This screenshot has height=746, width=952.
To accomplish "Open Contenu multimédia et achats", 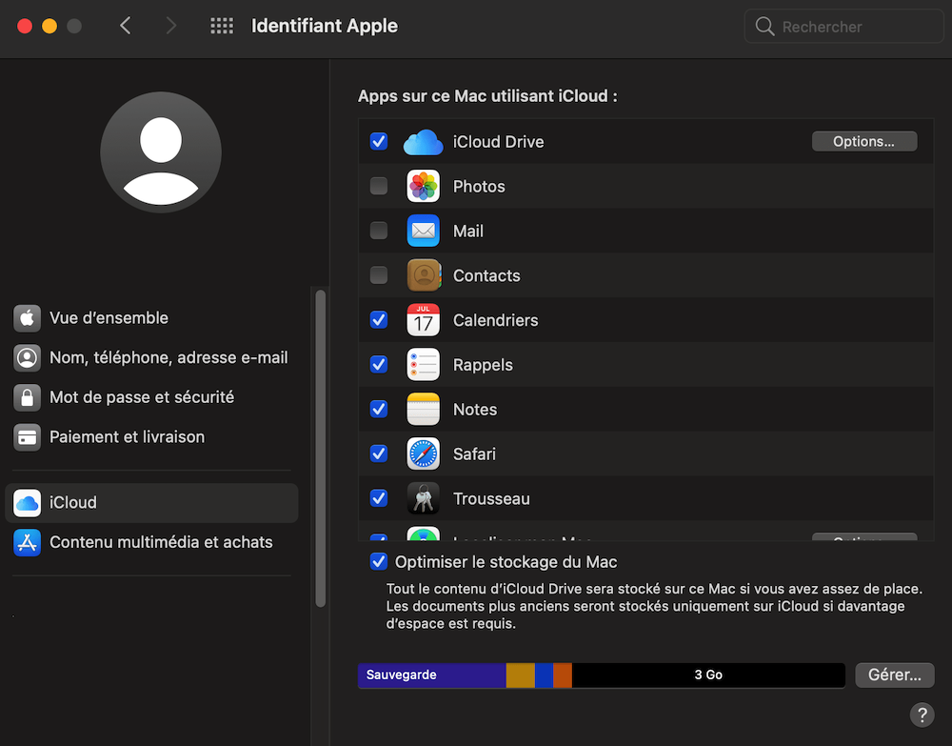I will point(151,542).
